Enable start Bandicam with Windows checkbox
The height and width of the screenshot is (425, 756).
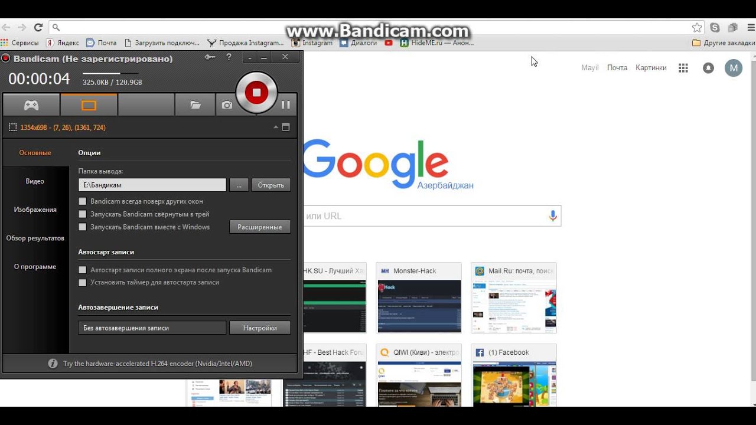(83, 227)
